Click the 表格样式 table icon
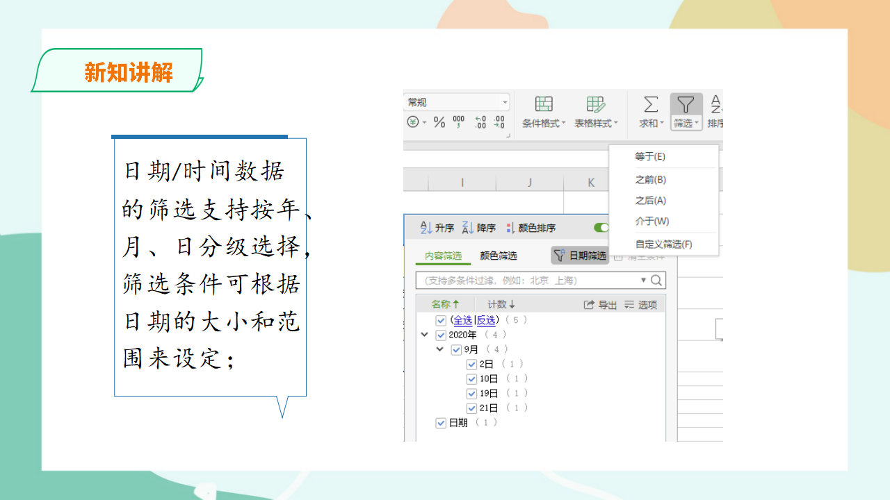Image resolution: width=890 pixels, height=500 pixels. tap(596, 104)
